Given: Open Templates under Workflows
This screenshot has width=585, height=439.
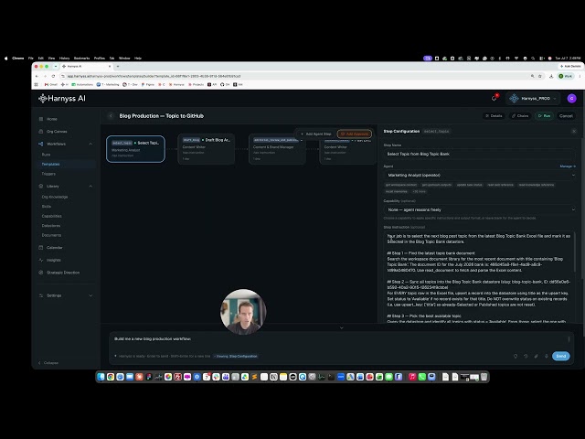Looking at the screenshot, I should 51,165.
